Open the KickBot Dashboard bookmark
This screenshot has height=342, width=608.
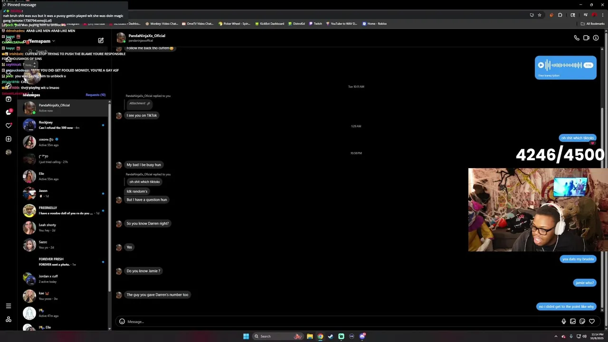click(270, 24)
